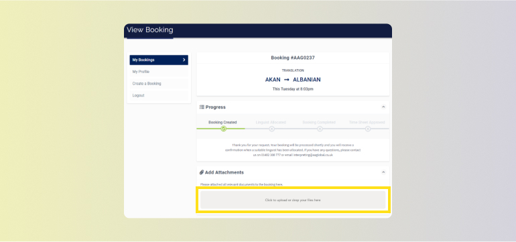Click the View Booking title
Viewport: 516px width, 242px height.
pyautogui.click(x=150, y=30)
